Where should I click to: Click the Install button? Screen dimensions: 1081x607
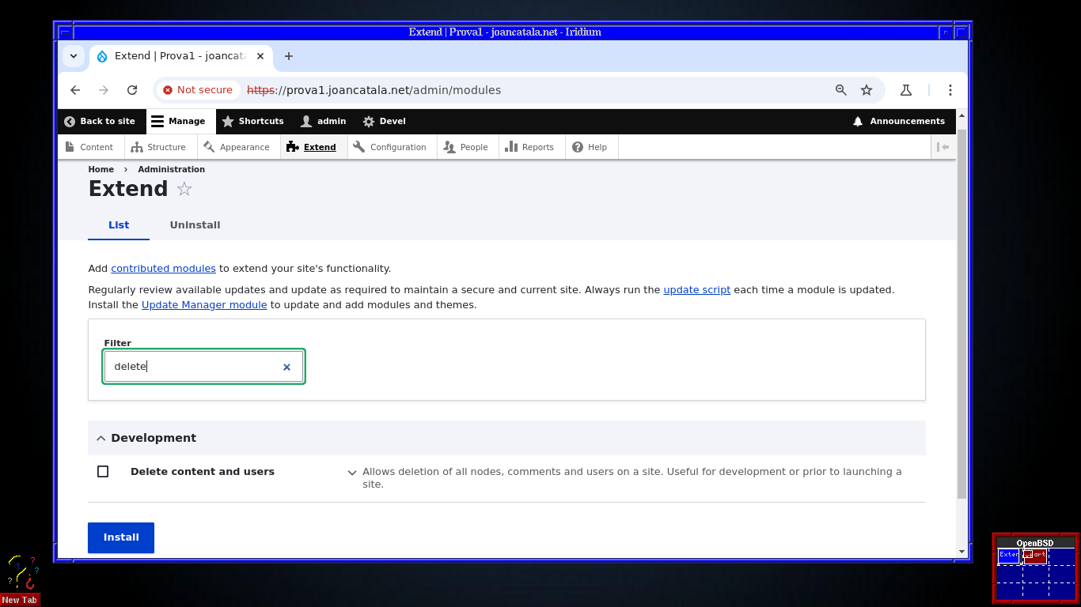[x=121, y=537]
